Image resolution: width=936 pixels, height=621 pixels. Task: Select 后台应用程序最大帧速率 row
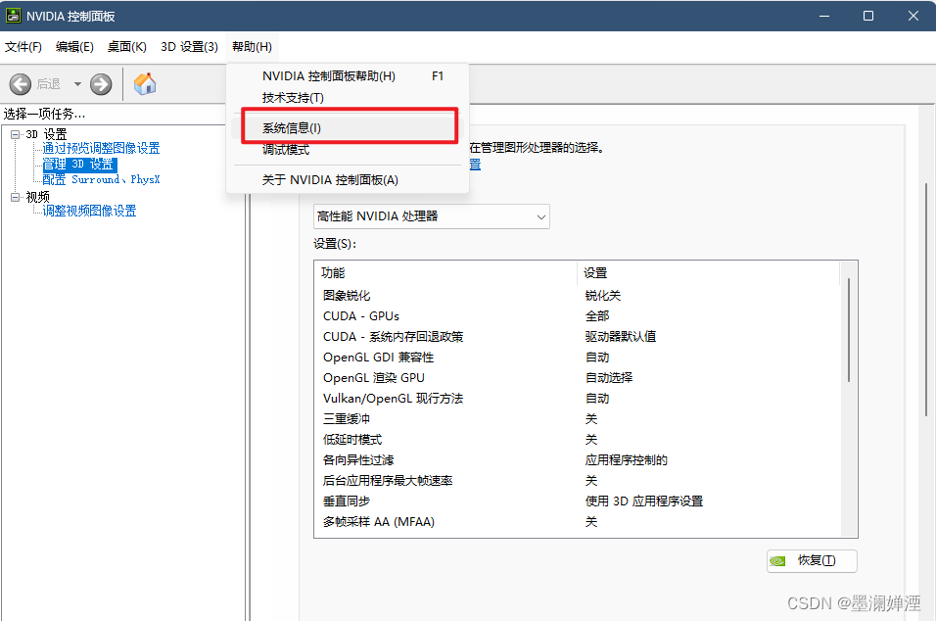[578, 481]
